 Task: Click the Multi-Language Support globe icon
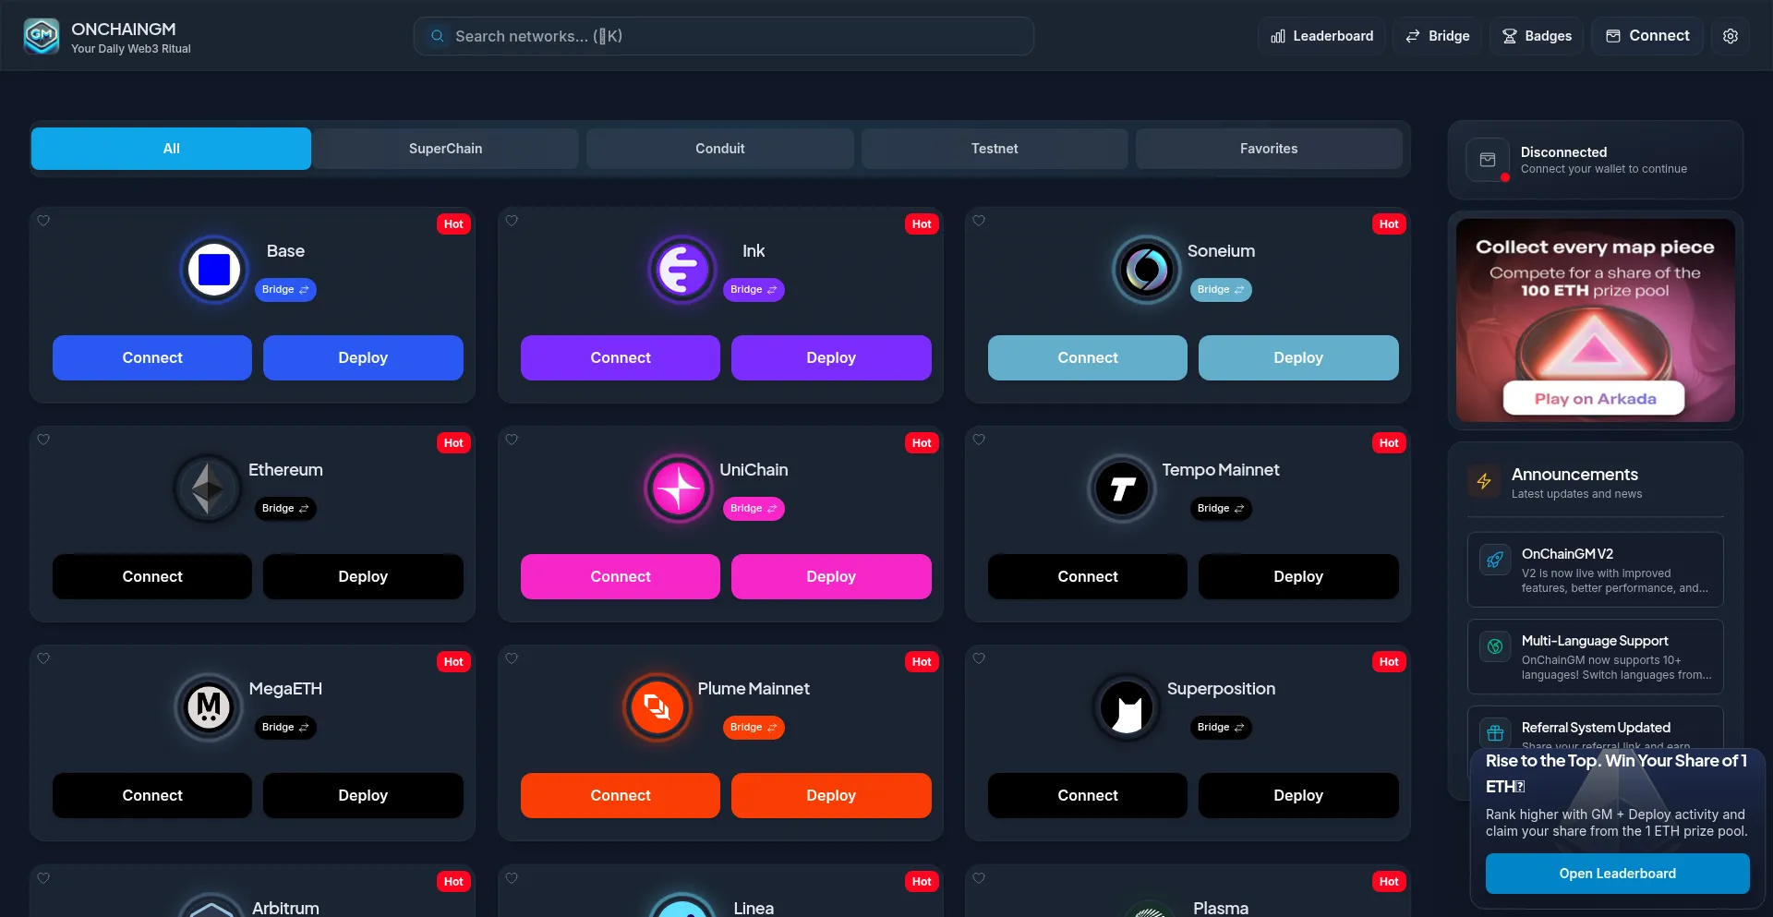click(x=1495, y=646)
